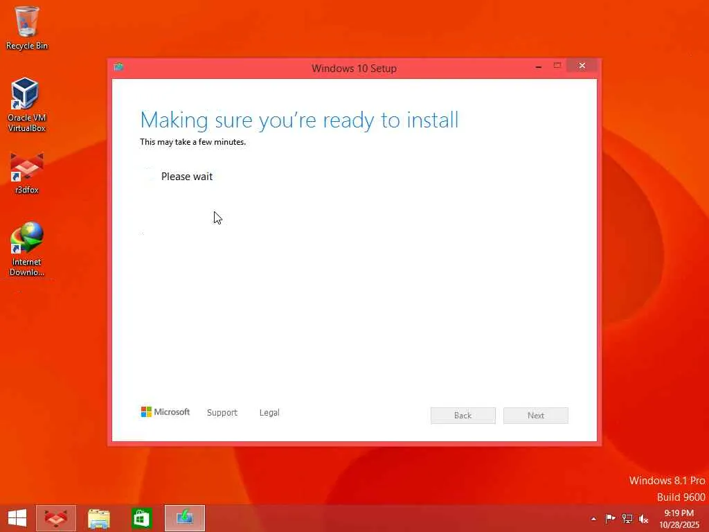
Task: Click the maximize button in Setup
Action: click(557, 66)
